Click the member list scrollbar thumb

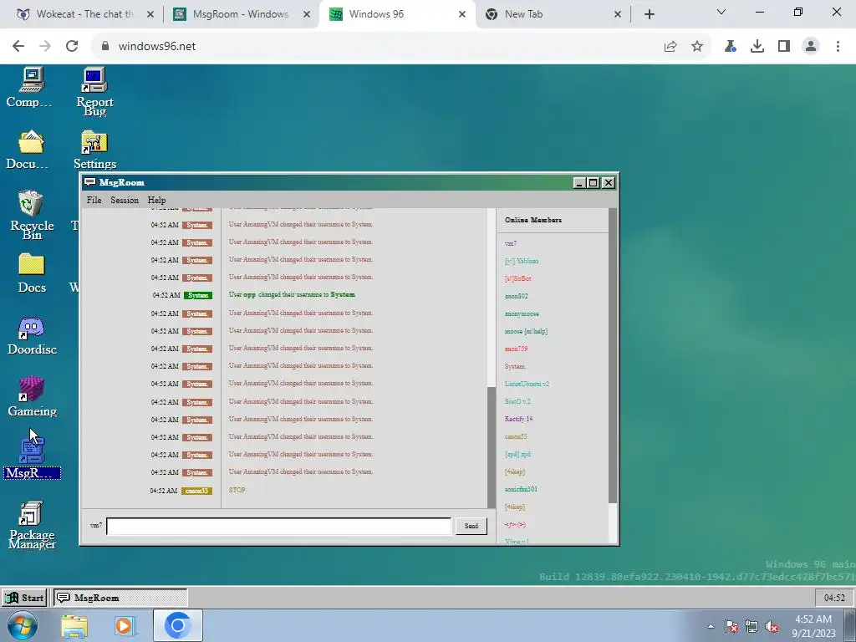tap(613, 356)
